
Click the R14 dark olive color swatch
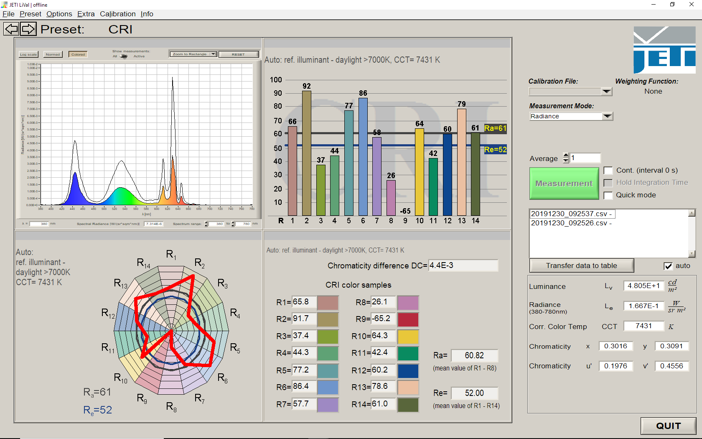[408, 405]
